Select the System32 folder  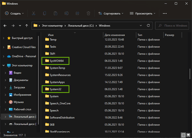point(55,89)
